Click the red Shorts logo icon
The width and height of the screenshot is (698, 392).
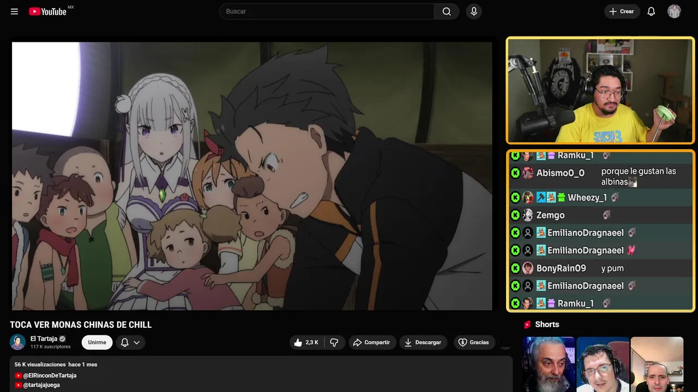tap(527, 324)
